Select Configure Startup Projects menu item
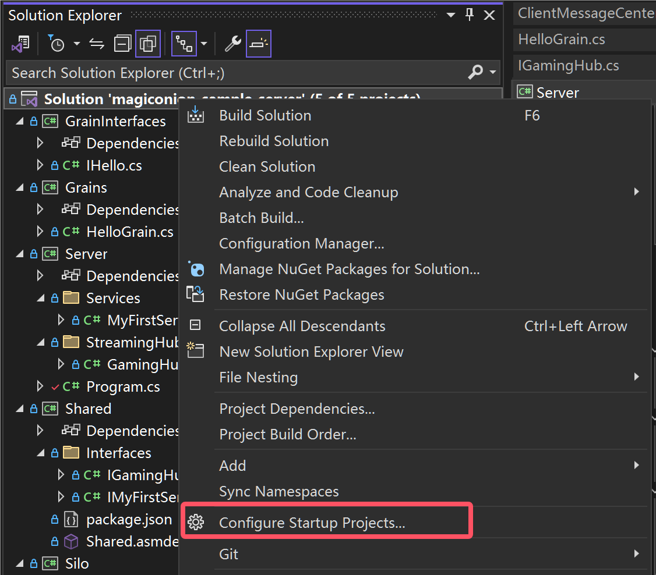Image resolution: width=656 pixels, height=575 pixels. point(312,523)
